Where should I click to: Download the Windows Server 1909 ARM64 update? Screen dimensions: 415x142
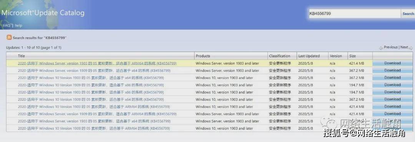coord(392,114)
